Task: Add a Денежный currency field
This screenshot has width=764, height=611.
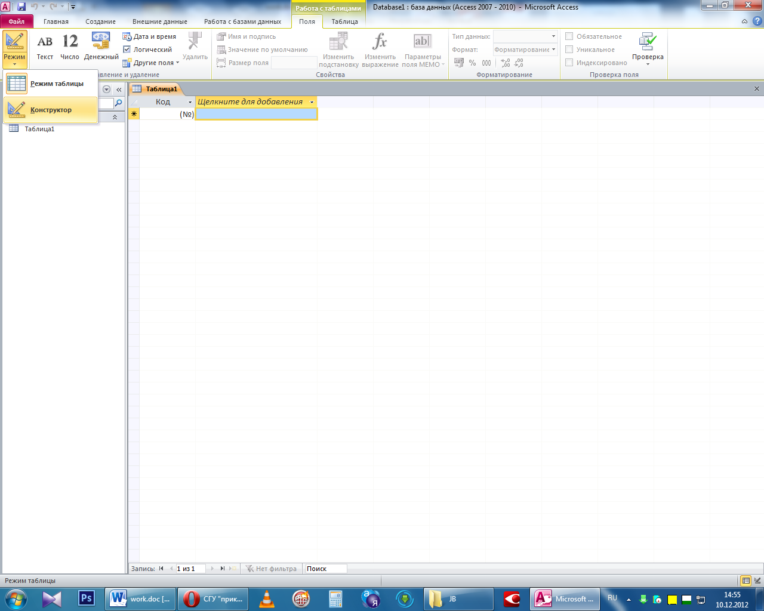Action: pyautogui.click(x=101, y=47)
